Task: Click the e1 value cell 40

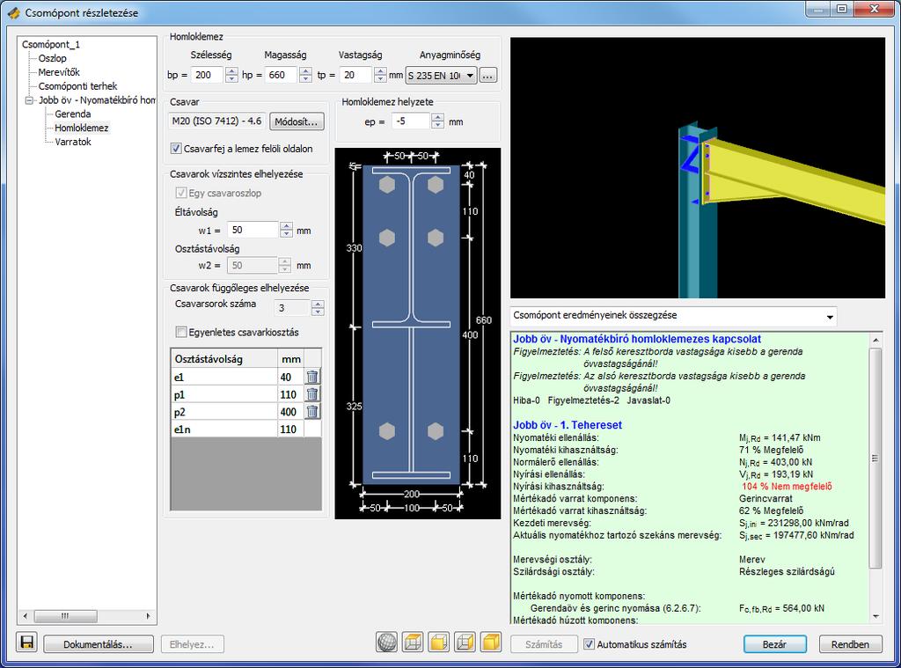Action: pyautogui.click(x=291, y=377)
